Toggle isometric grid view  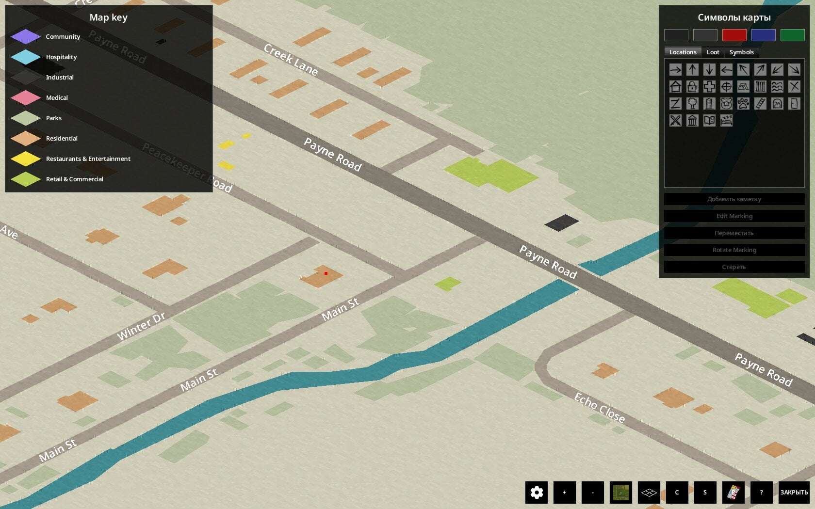point(649,493)
